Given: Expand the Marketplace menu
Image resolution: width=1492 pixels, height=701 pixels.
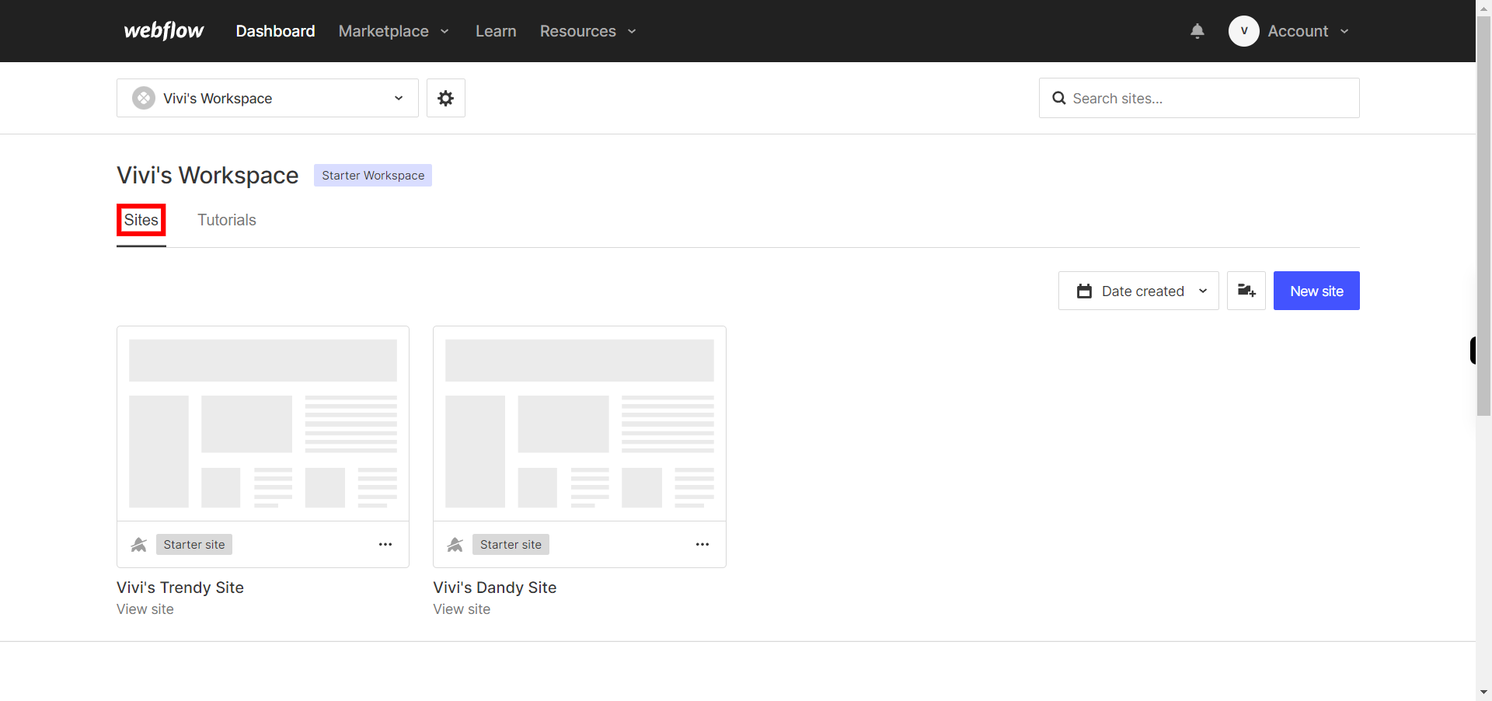Looking at the screenshot, I should (x=394, y=31).
